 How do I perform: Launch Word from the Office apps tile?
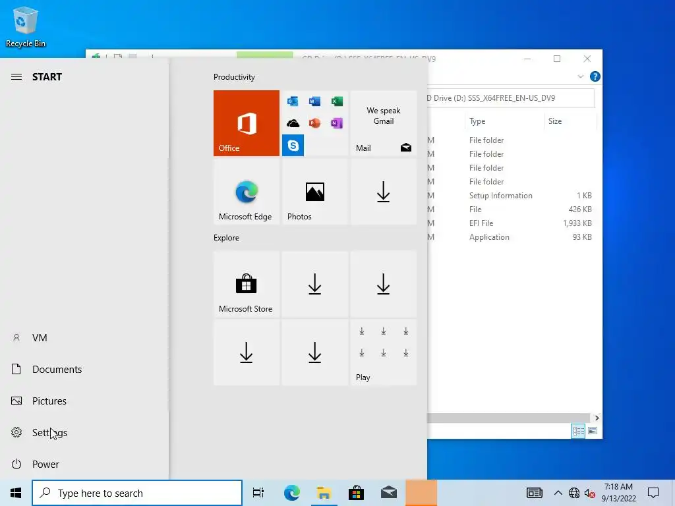[314, 101]
